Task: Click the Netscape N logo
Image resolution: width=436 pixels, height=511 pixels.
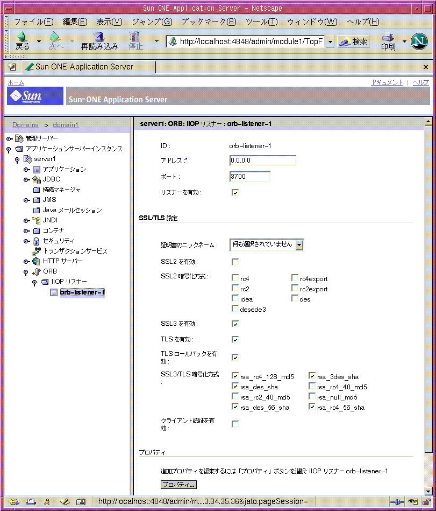Action: tap(419, 41)
